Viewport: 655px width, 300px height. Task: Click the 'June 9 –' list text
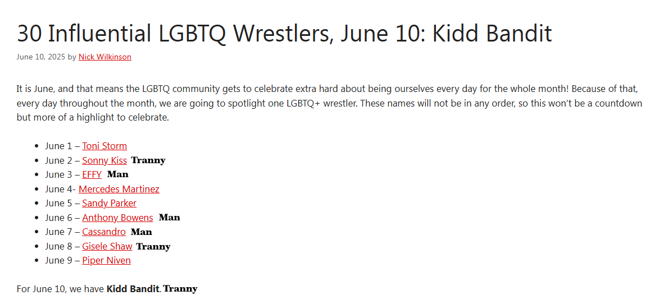point(63,260)
